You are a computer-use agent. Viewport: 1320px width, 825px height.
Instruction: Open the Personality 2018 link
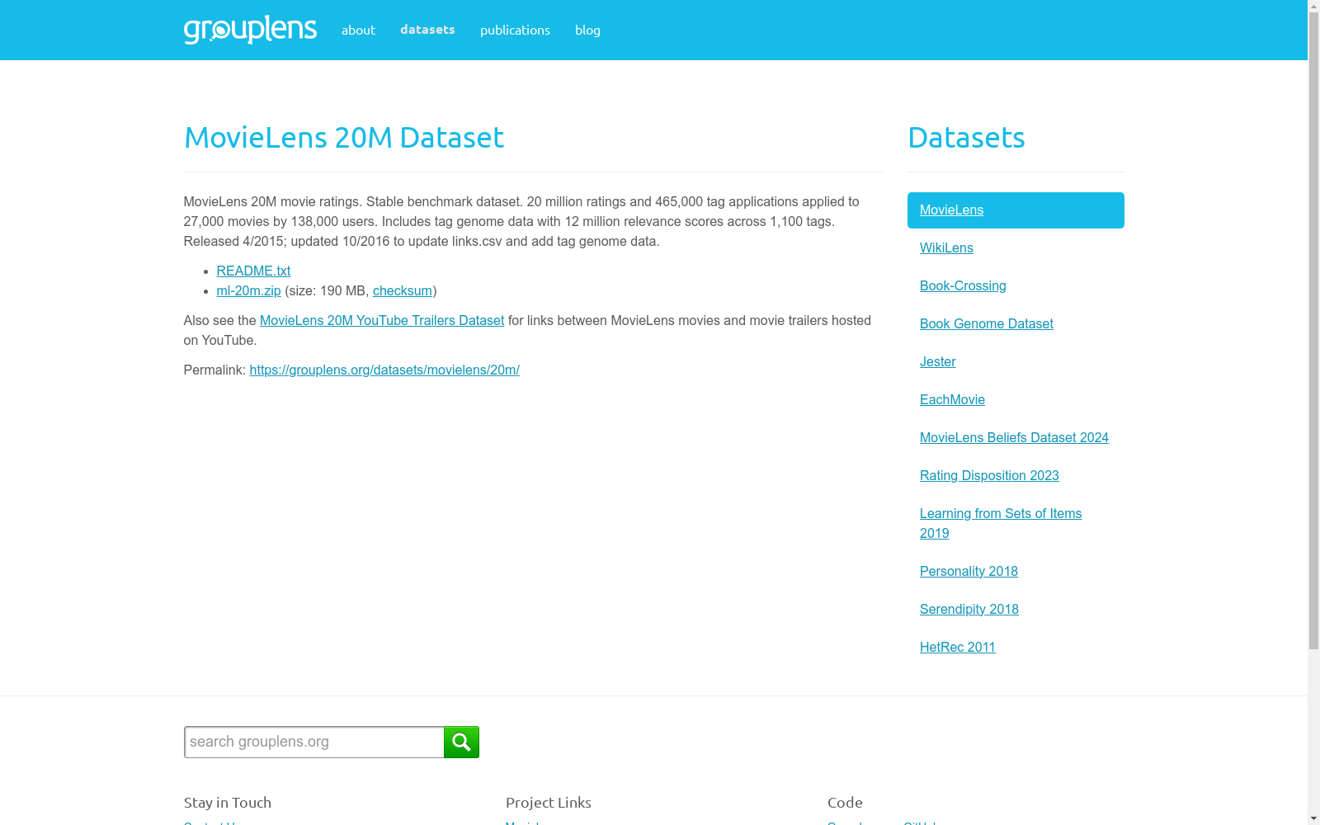[x=969, y=571]
